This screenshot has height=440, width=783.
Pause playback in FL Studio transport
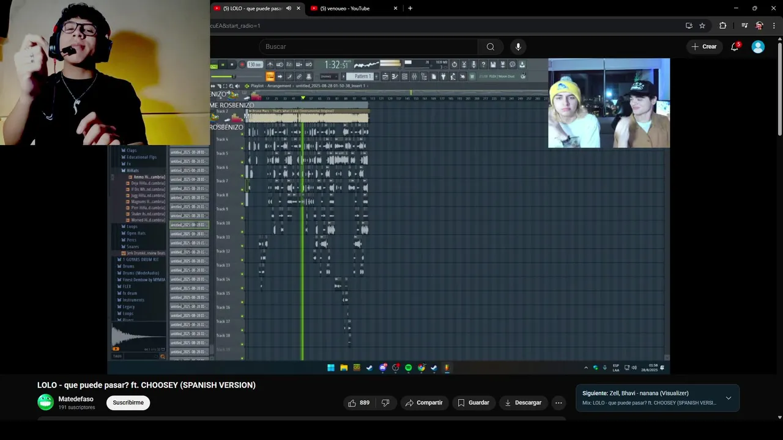click(x=223, y=64)
